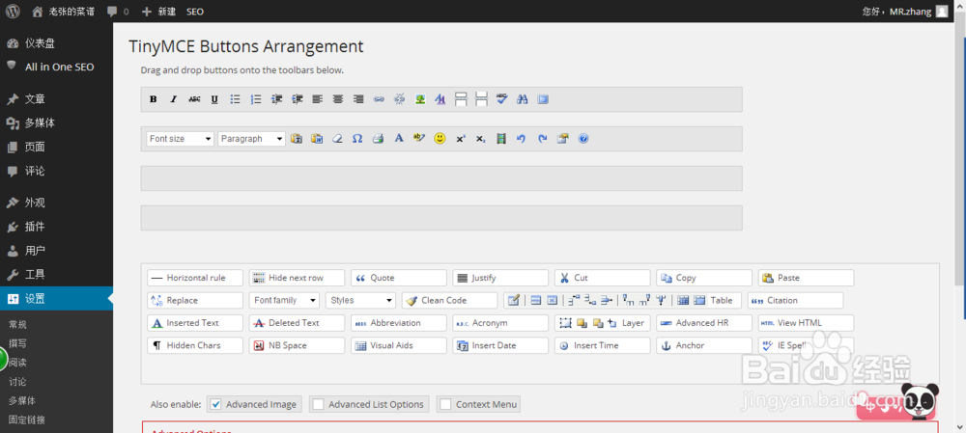966x433 pixels.
Task: Open the 固定链接 permalinks submenu
Action: pos(26,420)
